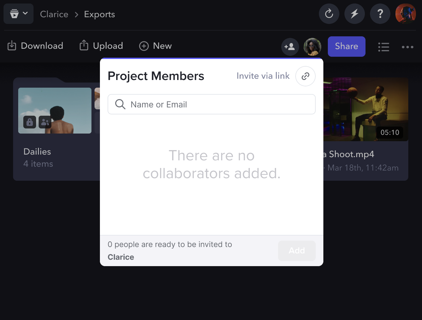The width and height of the screenshot is (422, 320).
Task: Click the refresh icon in top bar
Action: pos(329,14)
